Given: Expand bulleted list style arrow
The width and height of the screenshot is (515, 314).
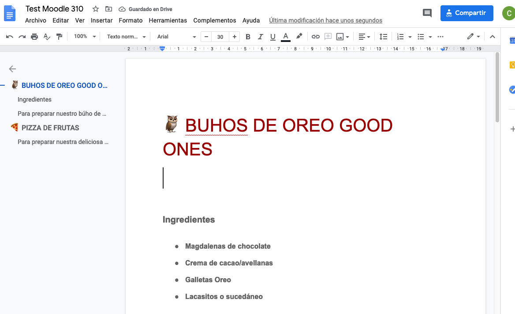Looking at the screenshot, I should (430, 37).
